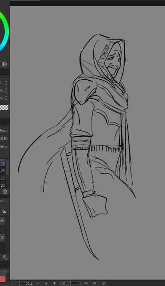This screenshot has width=165, height=286.
Task: Adjust the lowest percentage stepper arrows
Action: pyautogui.click(x=6, y=98)
